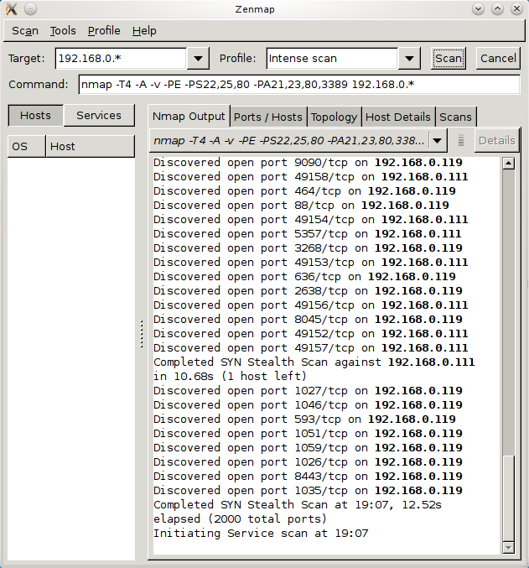The height and width of the screenshot is (568, 529).
Task: Click the dotted icon left of Details
Action: pos(461,141)
